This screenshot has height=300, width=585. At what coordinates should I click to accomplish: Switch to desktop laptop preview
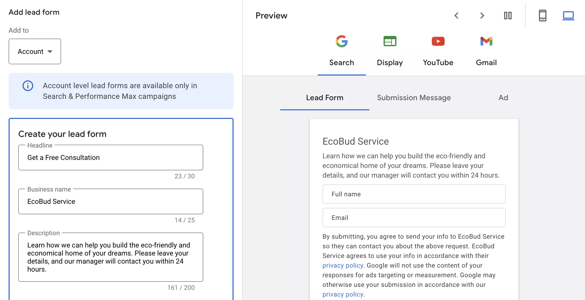pos(568,16)
